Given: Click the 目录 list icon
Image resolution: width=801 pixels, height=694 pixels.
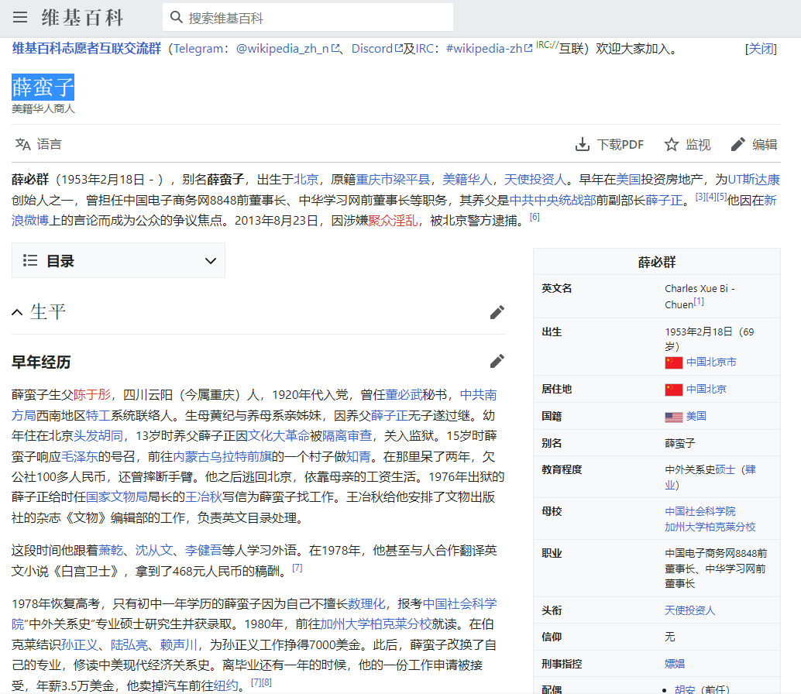Looking at the screenshot, I should point(30,260).
